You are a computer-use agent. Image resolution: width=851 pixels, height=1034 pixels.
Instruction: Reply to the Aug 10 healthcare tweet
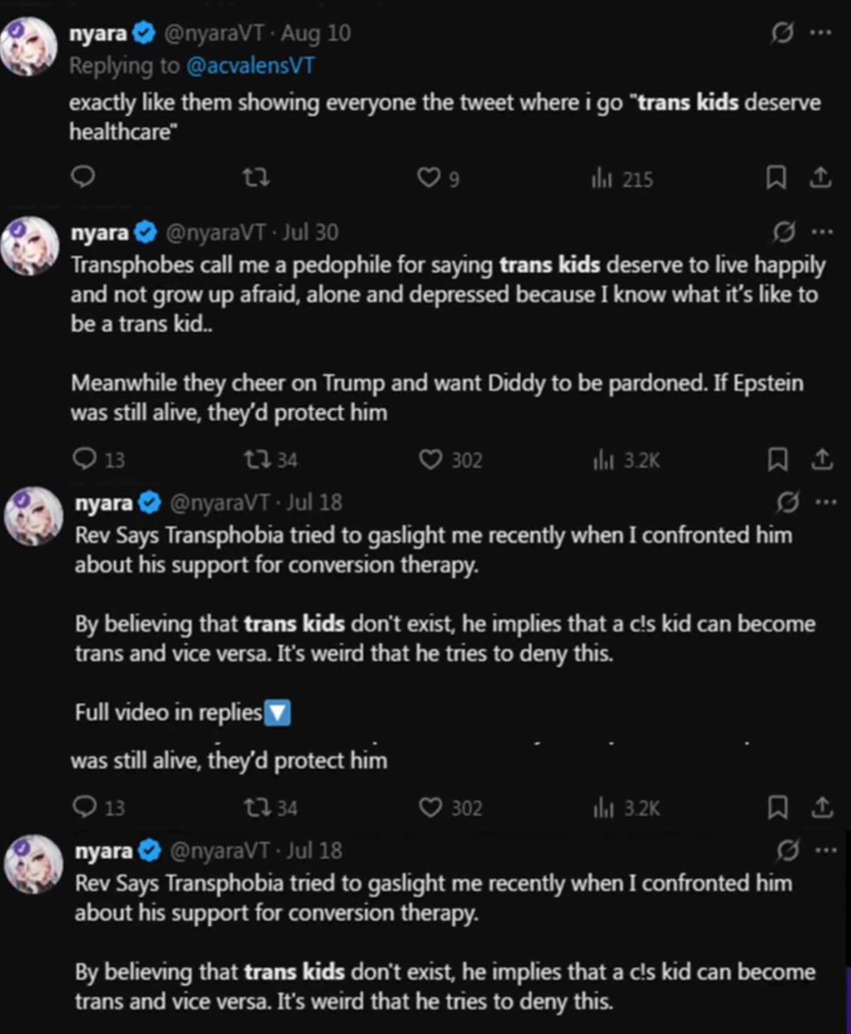83,177
